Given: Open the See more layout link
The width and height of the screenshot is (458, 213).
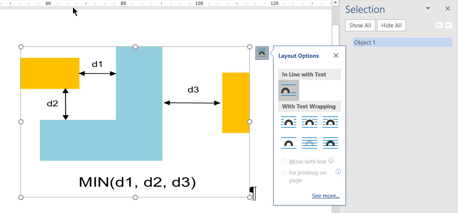Looking at the screenshot, I should (x=326, y=196).
